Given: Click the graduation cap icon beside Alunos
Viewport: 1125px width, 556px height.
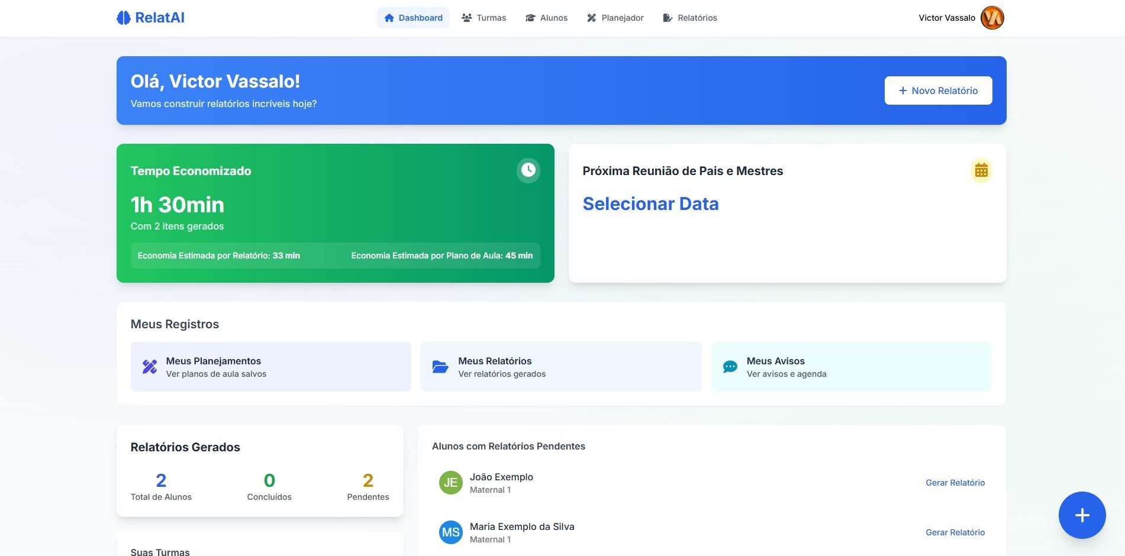Looking at the screenshot, I should click(x=530, y=18).
